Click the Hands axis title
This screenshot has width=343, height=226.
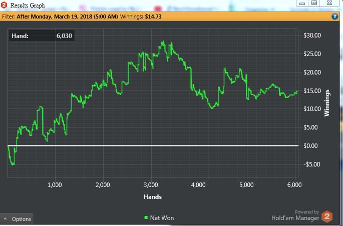tap(153, 197)
